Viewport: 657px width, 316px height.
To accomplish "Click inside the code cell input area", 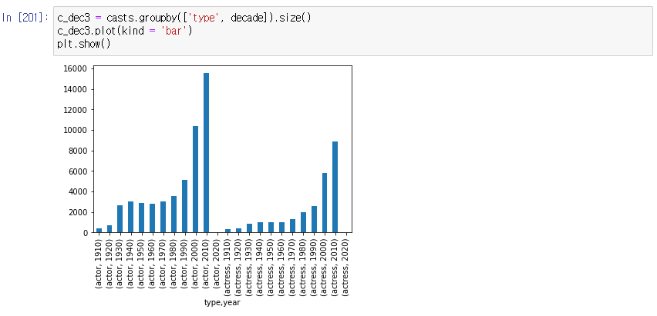I will pyautogui.click(x=353, y=31).
